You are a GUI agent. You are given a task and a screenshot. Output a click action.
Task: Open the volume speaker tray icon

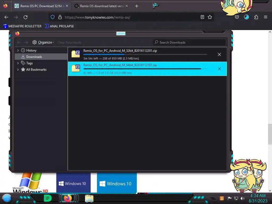(x=243, y=198)
